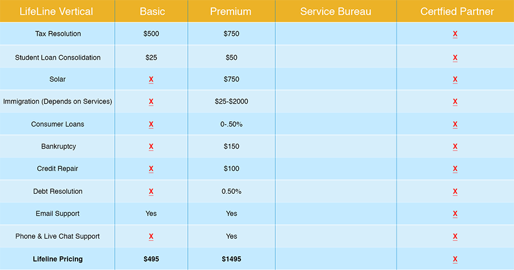Select Phone & Live Chat Support Basic X

(151, 236)
